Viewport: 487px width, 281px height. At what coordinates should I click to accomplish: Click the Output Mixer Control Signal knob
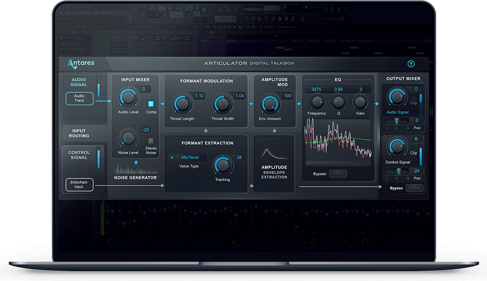tap(397, 147)
